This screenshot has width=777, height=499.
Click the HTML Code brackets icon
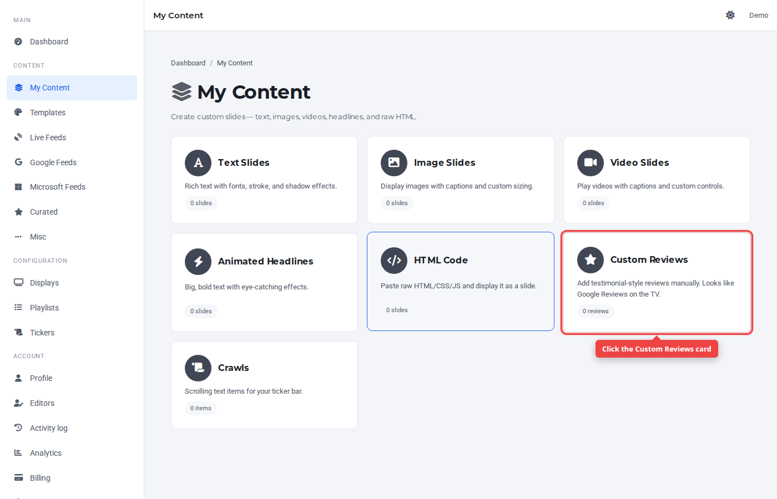point(394,261)
